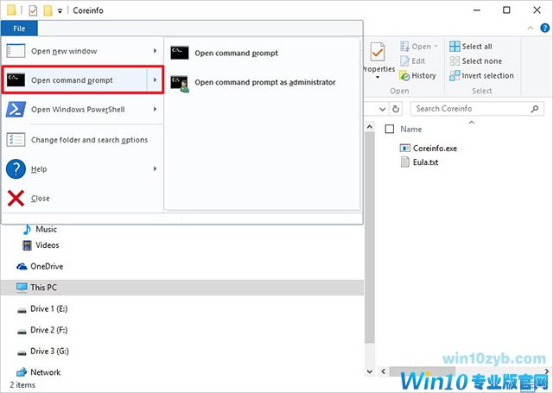The width and height of the screenshot is (553, 393).
Task: Click the ribbon help icon
Action: click(x=544, y=29)
